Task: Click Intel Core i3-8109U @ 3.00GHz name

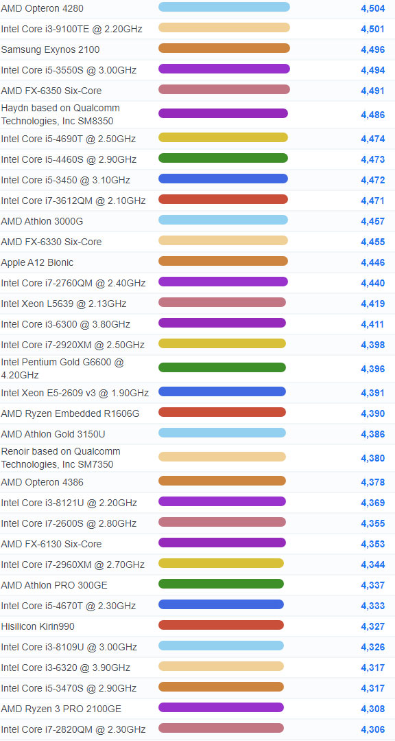Action: click(x=69, y=647)
